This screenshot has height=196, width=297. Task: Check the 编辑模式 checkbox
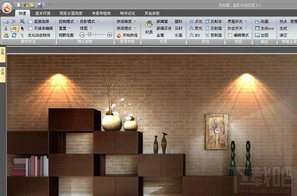click(230, 35)
